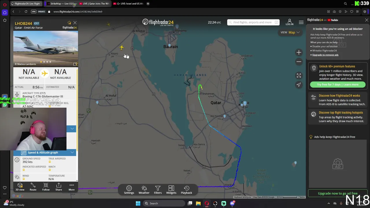Click the yellow aircraft on the map
Image resolution: width=370 pixels, height=208 pixels.
click(x=122, y=47)
